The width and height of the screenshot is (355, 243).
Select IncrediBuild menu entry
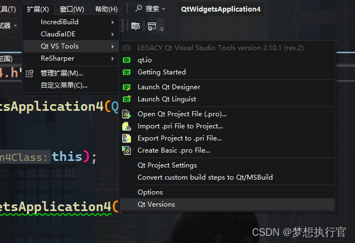pos(70,22)
